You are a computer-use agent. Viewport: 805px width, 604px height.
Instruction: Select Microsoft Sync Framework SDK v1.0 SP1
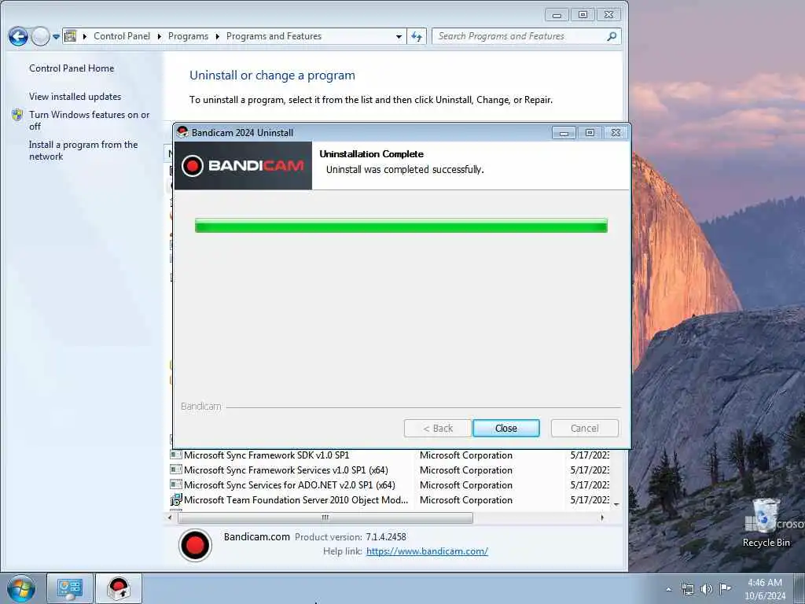[266, 455]
